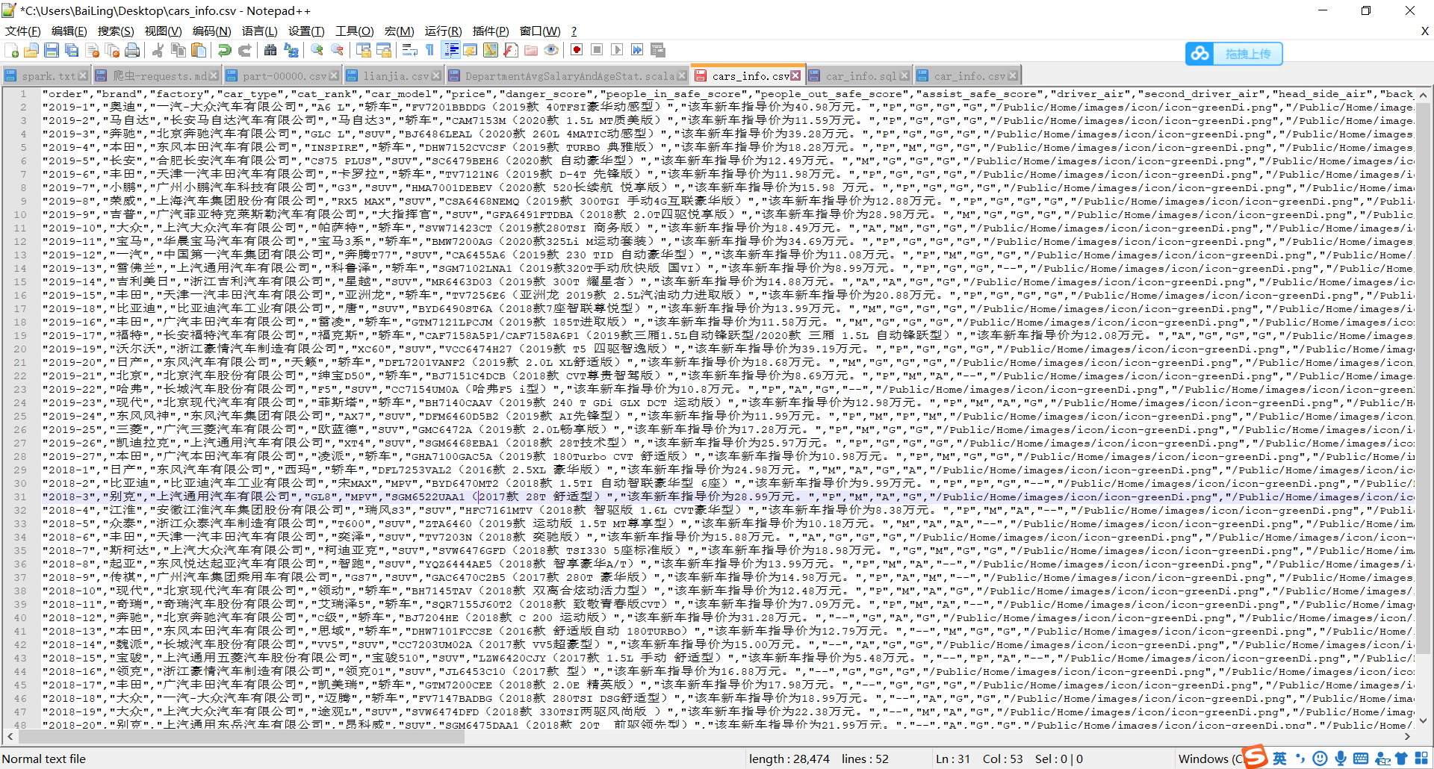Open Find with the binoculars icon

pos(270,50)
